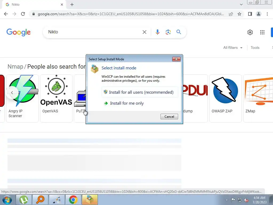Expand the All filters dropdown
This screenshot has width=273, height=205.
233,48
